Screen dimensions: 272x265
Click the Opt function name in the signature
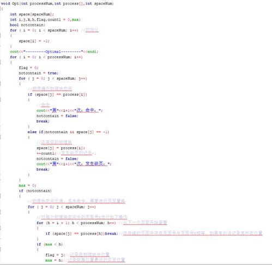[x=15, y=3]
